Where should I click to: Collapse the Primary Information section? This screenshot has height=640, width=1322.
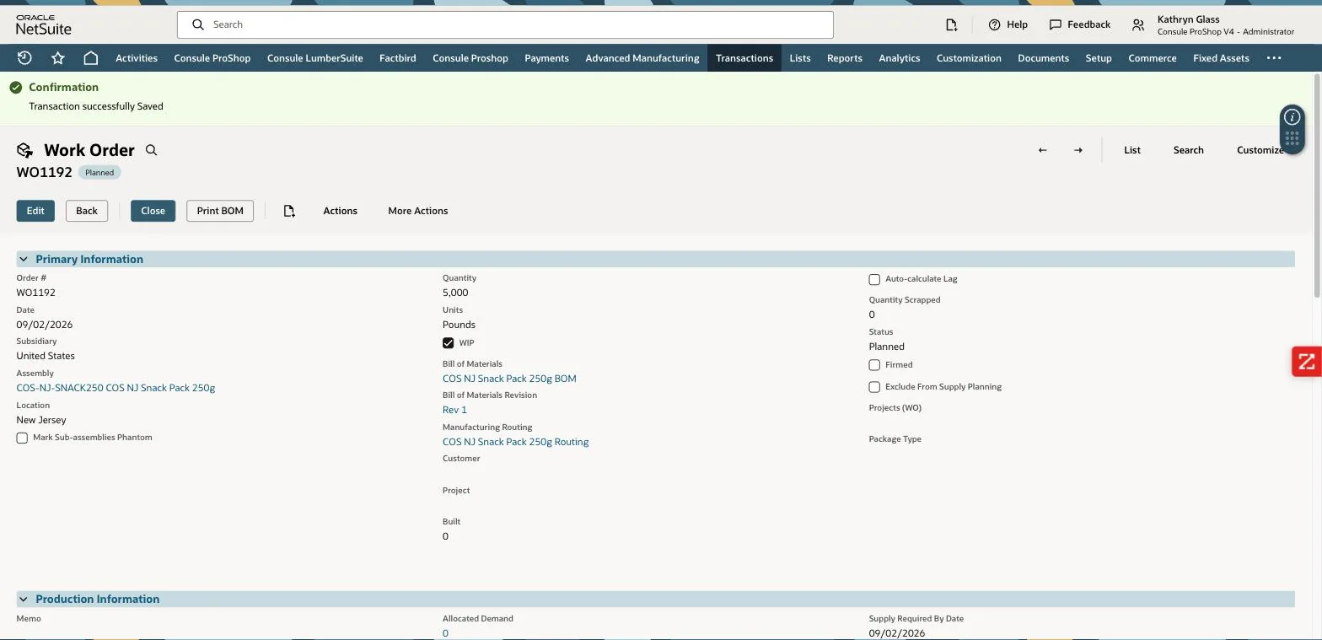point(24,259)
